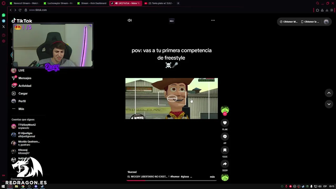Open the creator's green avatar
The height and width of the screenshot is (189, 336).
click(225, 109)
